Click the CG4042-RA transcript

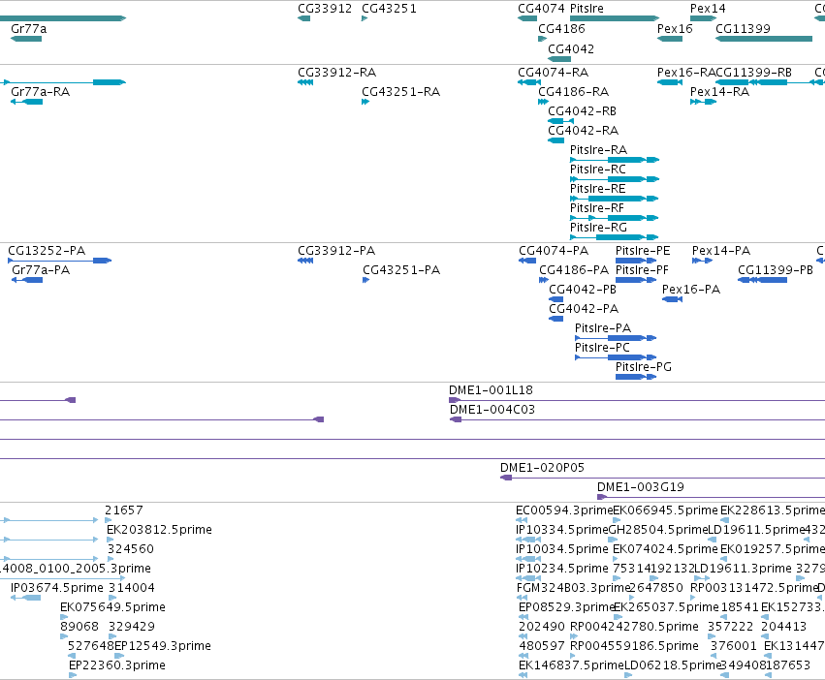pyautogui.click(x=556, y=140)
